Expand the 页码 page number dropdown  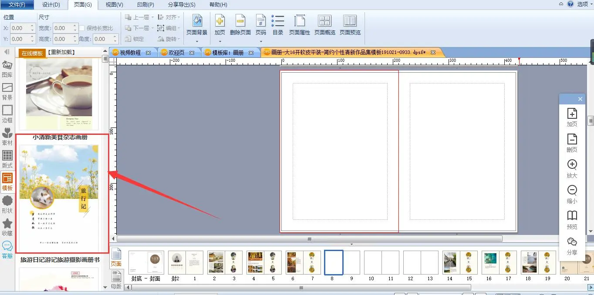point(261,42)
